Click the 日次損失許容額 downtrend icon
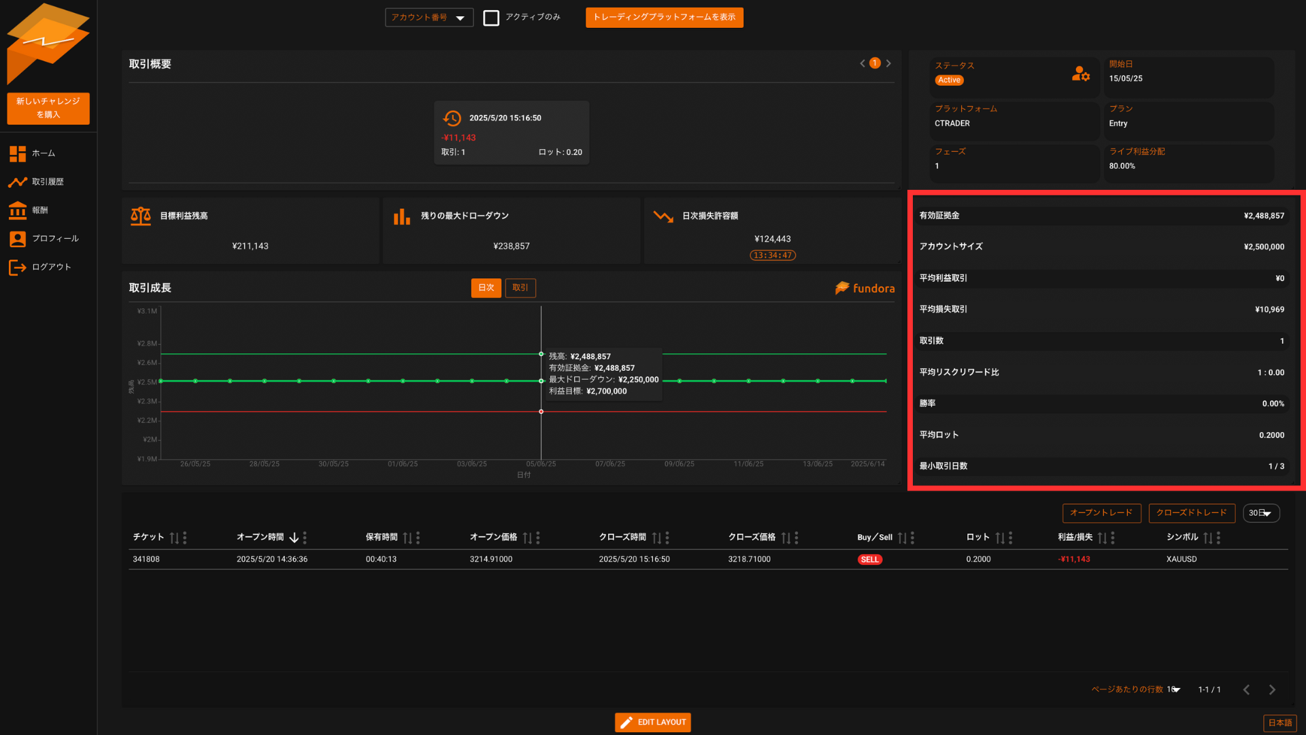The width and height of the screenshot is (1306, 735). (663, 216)
